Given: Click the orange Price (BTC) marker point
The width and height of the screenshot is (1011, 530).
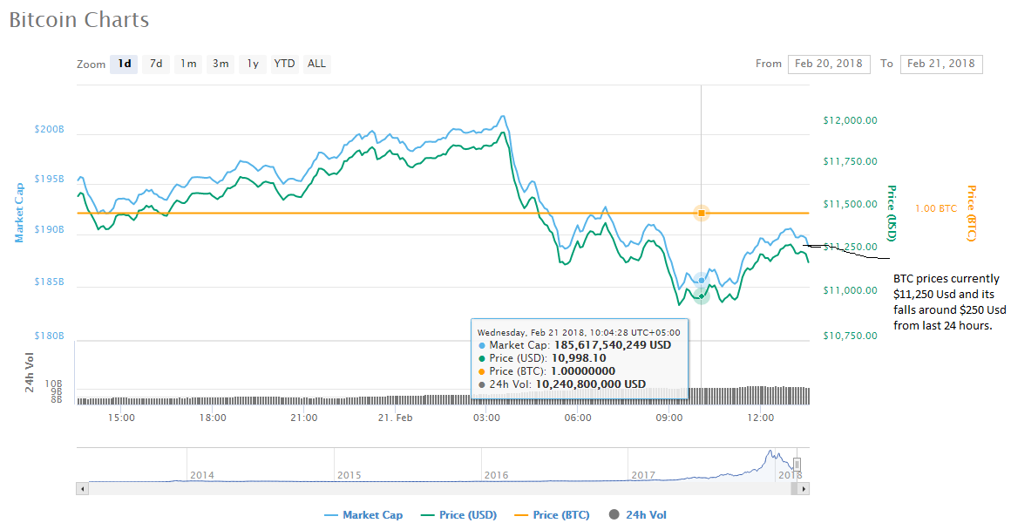Looking at the screenshot, I should [702, 213].
